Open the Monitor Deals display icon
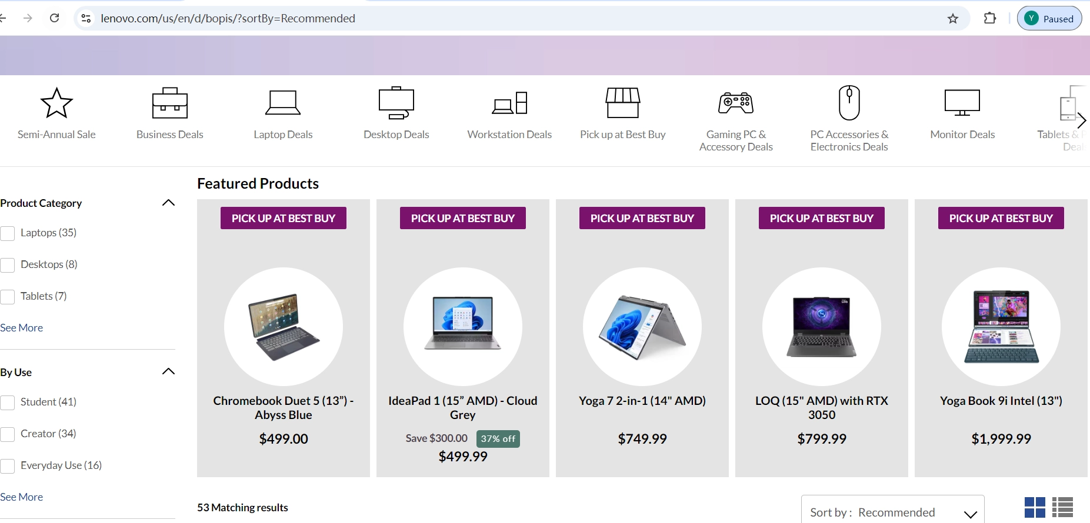The height and width of the screenshot is (523, 1090). click(x=962, y=103)
